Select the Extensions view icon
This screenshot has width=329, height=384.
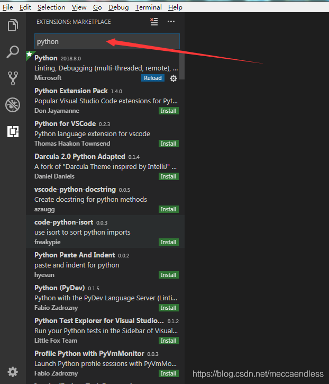pyautogui.click(x=13, y=131)
